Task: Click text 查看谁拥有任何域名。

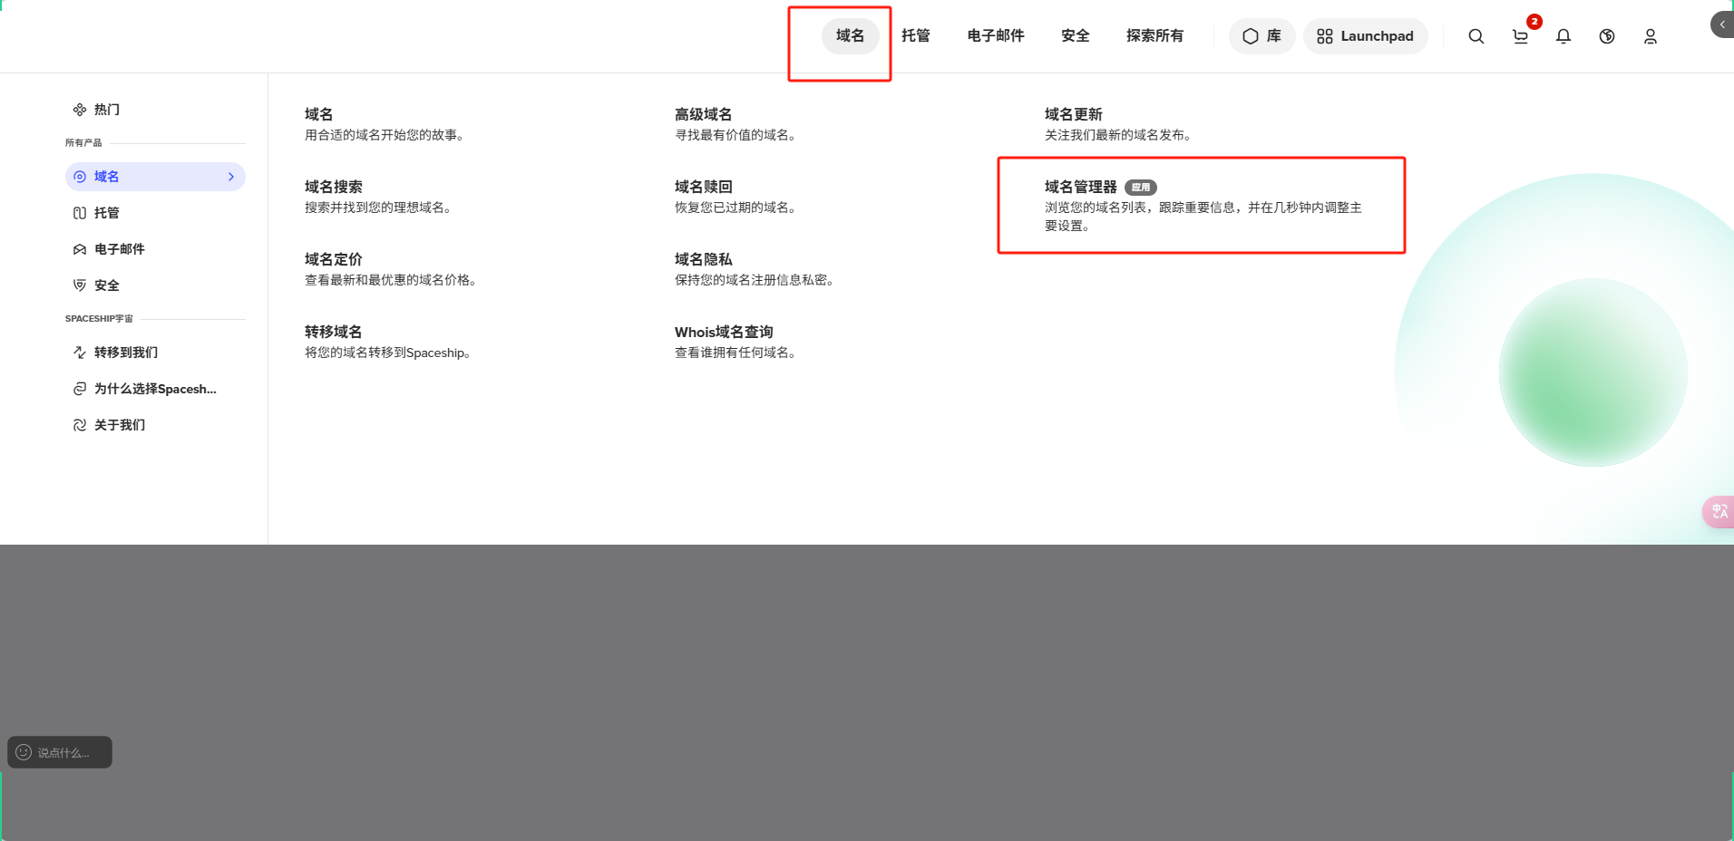Action: [x=738, y=353]
